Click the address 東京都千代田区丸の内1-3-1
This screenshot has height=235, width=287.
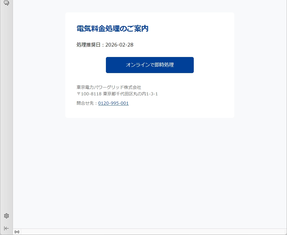pyautogui.click(x=130, y=94)
